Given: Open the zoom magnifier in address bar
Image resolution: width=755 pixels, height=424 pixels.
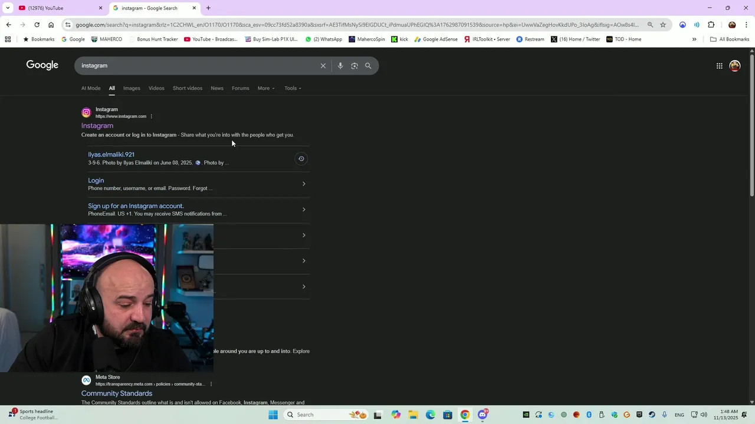Looking at the screenshot, I should pos(650,25).
